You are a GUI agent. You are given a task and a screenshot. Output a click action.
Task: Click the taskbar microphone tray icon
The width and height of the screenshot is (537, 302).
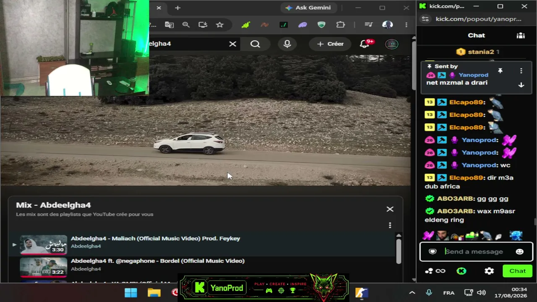click(429, 293)
